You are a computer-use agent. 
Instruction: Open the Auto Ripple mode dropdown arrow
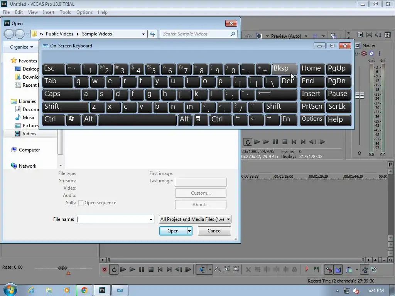pyautogui.click(x=357, y=269)
